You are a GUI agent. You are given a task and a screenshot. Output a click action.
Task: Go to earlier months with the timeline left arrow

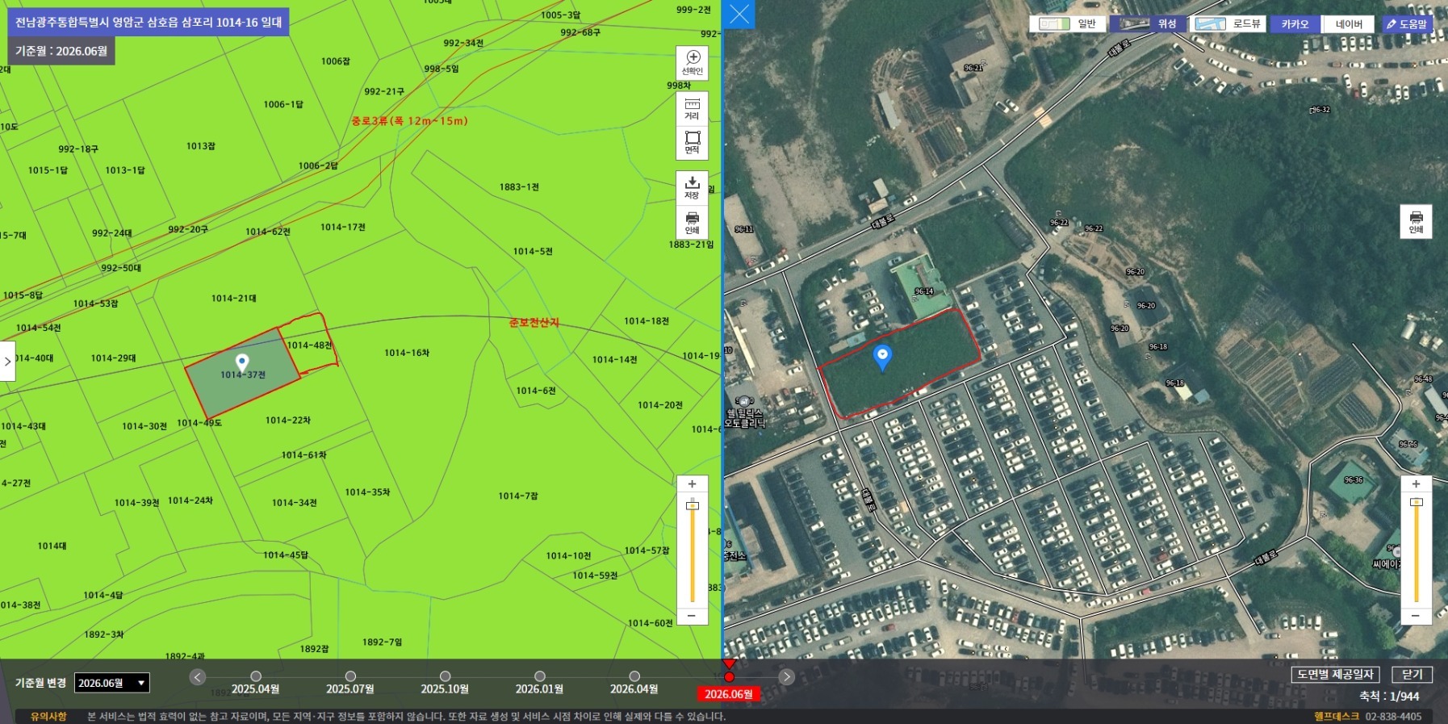[198, 677]
